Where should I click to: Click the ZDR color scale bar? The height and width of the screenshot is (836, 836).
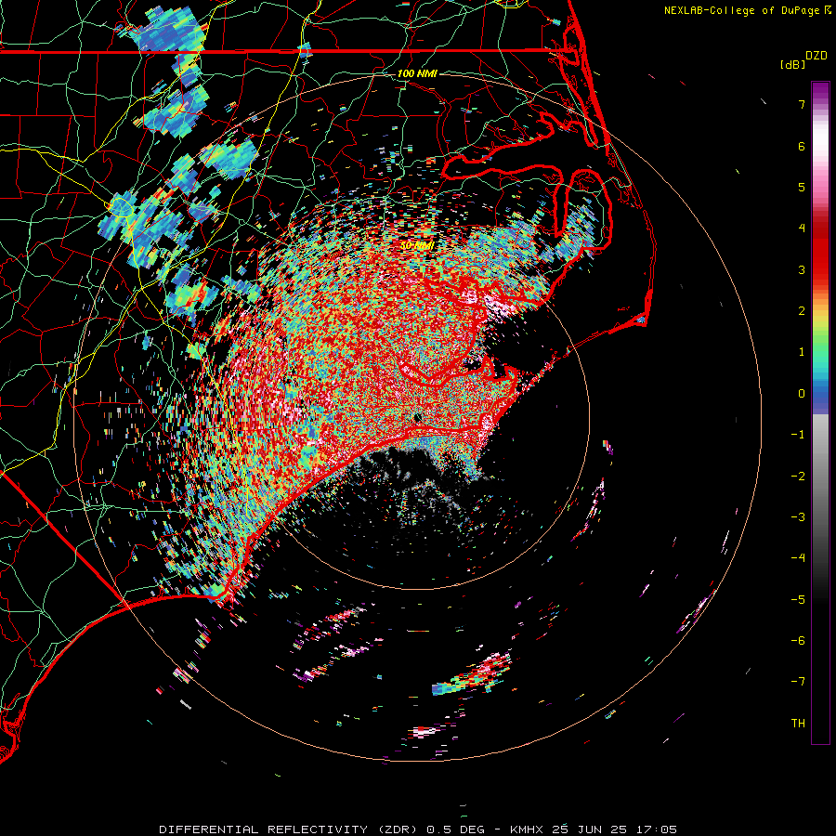(820, 412)
